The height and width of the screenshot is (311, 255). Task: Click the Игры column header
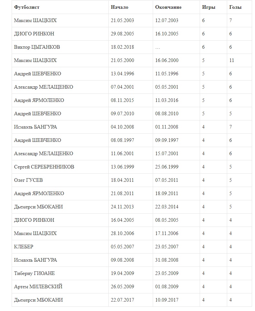(208, 7)
